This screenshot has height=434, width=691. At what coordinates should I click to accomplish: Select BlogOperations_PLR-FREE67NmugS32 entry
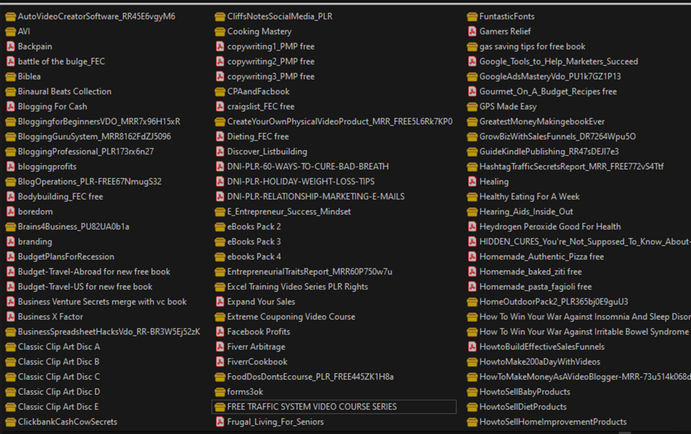click(x=90, y=182)
